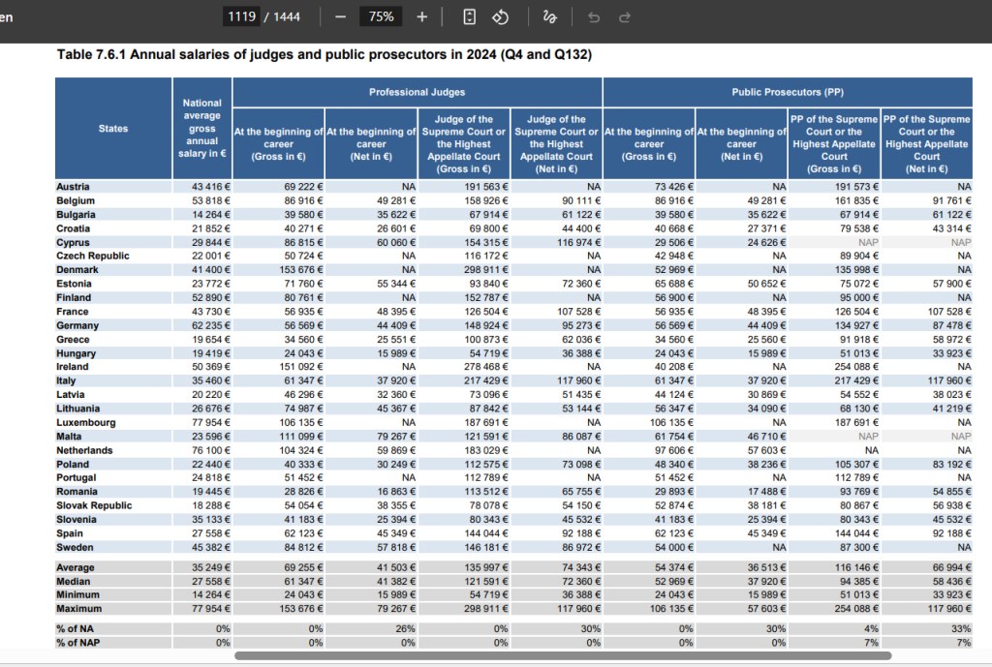Click the 'Denmark' row label
The width and height of the screenshot is (992, 667).
pos(77,269)
